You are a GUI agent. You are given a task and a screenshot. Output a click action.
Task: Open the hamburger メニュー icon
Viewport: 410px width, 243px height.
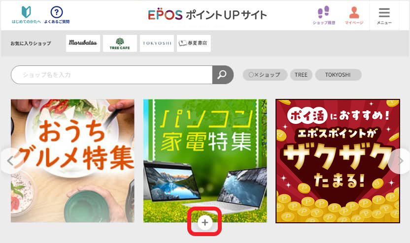click(384, 16)
